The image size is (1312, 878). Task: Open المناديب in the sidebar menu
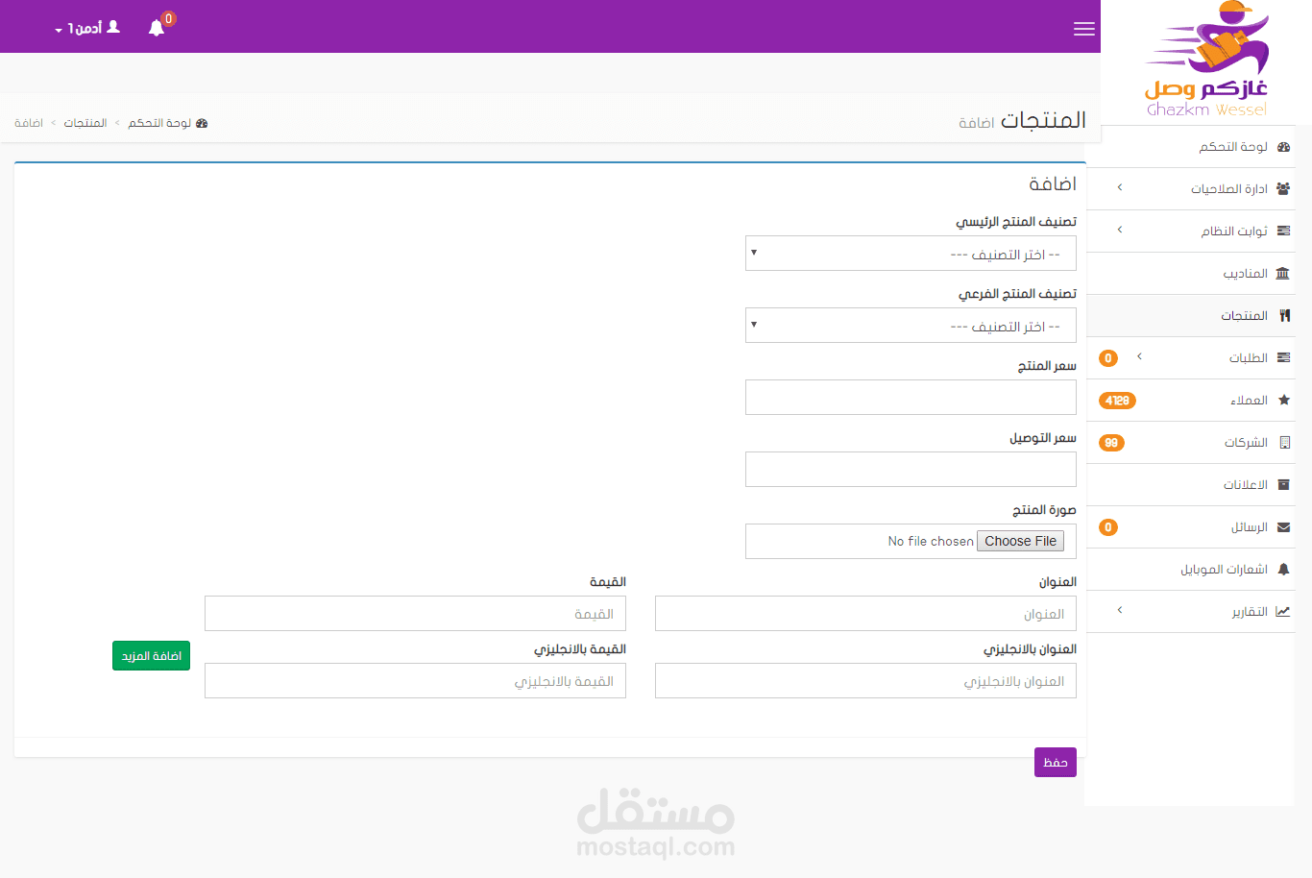tap(1245, 274)
